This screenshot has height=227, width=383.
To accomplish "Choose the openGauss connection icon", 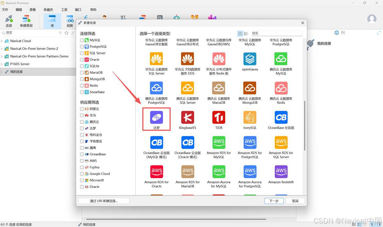I will coord(250,59).
